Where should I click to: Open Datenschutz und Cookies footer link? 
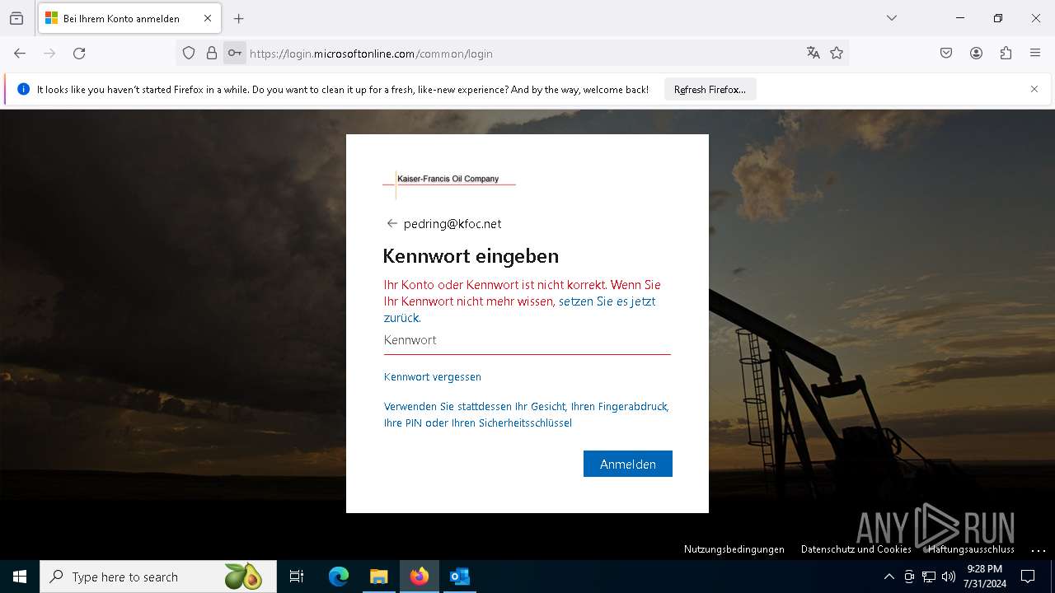click(x=856, y=549)
